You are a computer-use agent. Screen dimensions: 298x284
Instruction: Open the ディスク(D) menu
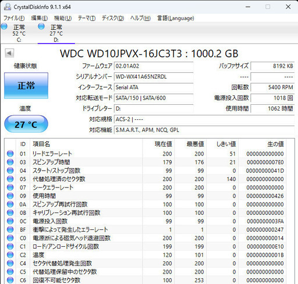pyautogui.click(x=113, y=18)
